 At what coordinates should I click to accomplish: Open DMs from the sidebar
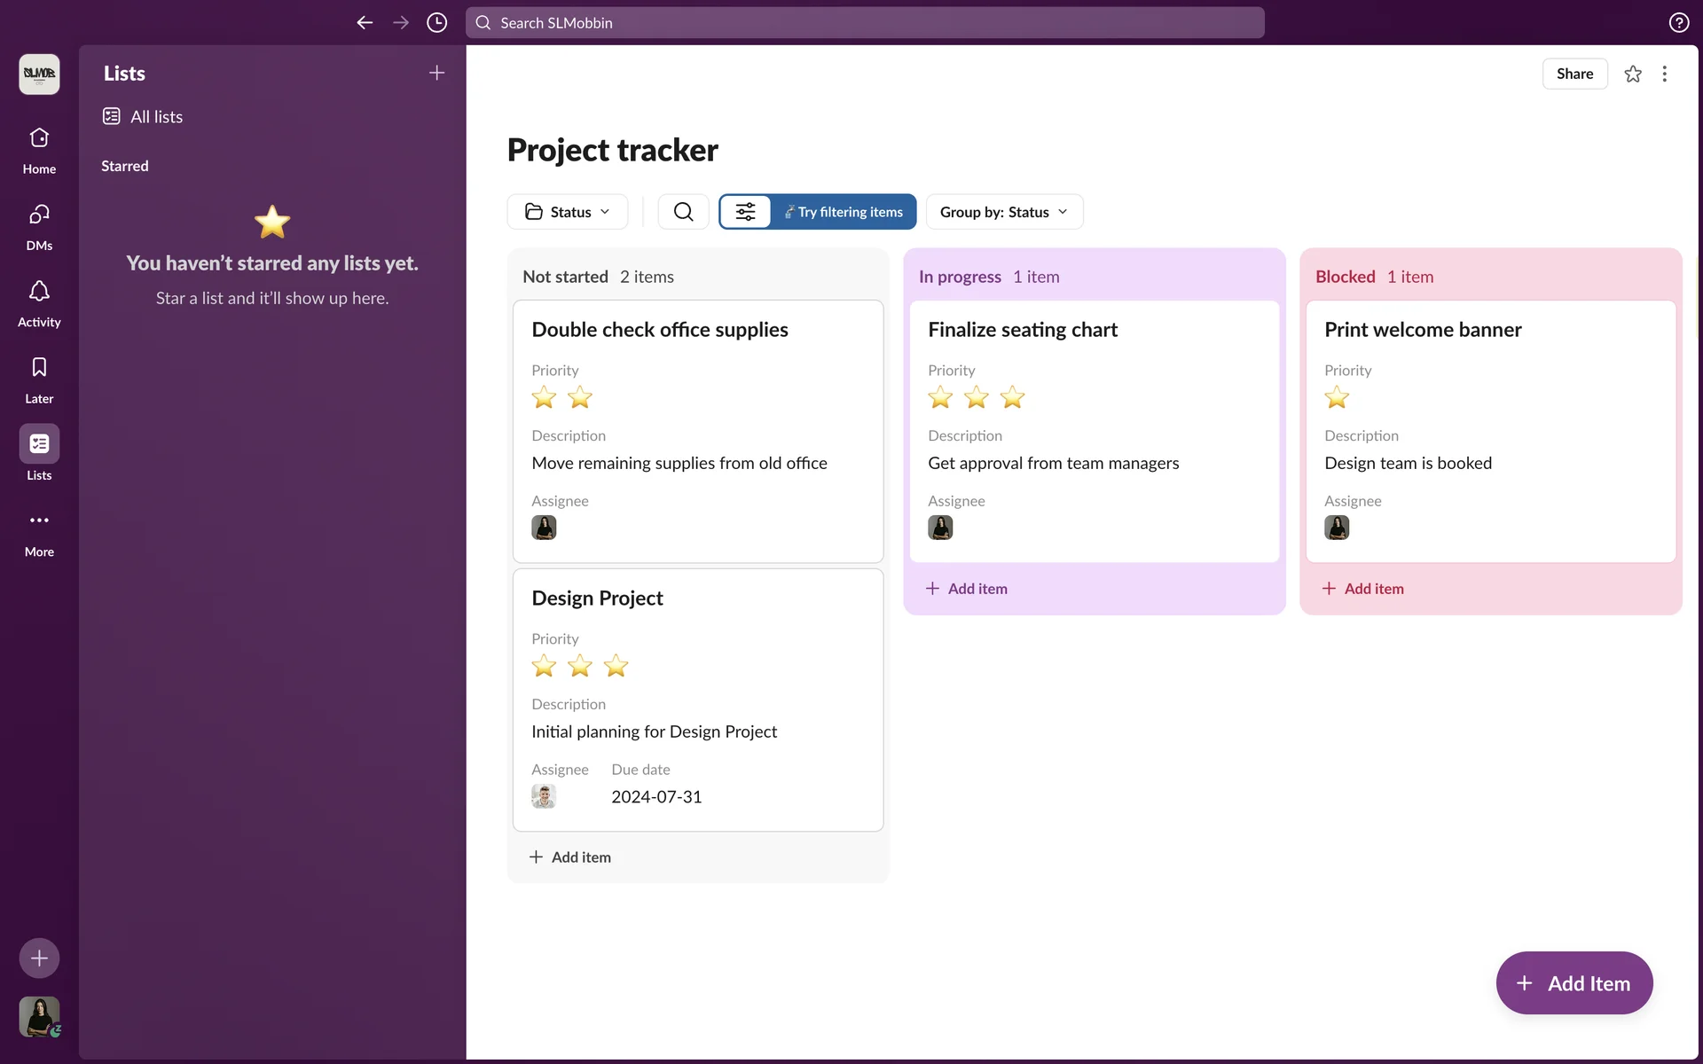pyautogui.click(x=39, y=215)
